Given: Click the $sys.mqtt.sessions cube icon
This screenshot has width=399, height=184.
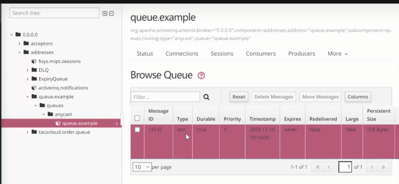Looking at the screenshot, I should coord(34,61).
